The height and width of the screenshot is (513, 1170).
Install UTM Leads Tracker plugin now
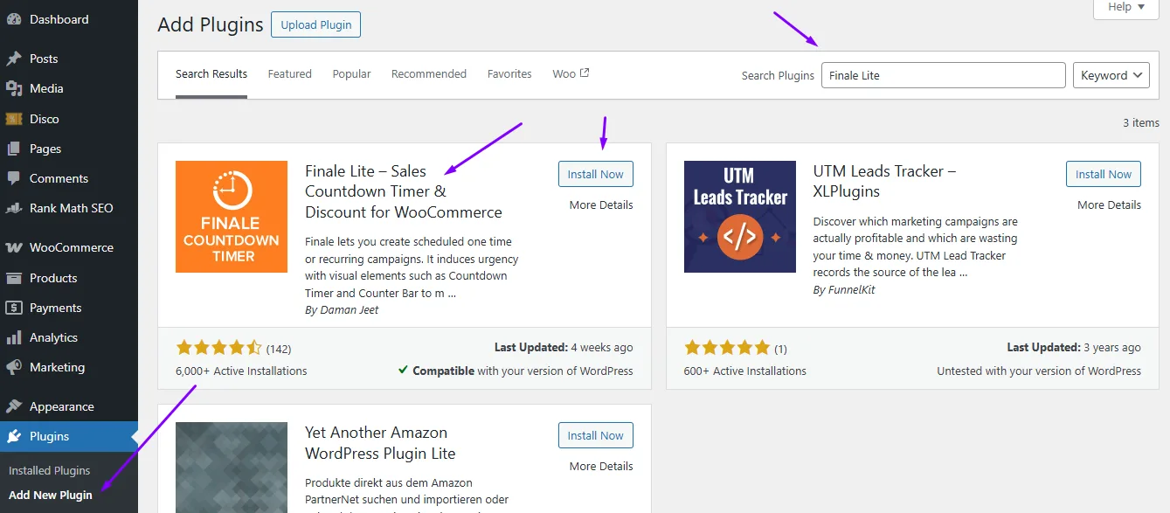click(1104, 174)
